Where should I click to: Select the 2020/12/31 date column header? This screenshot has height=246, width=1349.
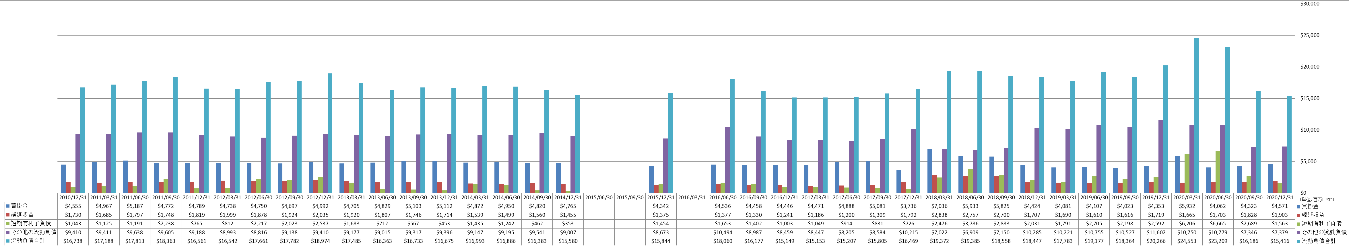[1280, 198]
